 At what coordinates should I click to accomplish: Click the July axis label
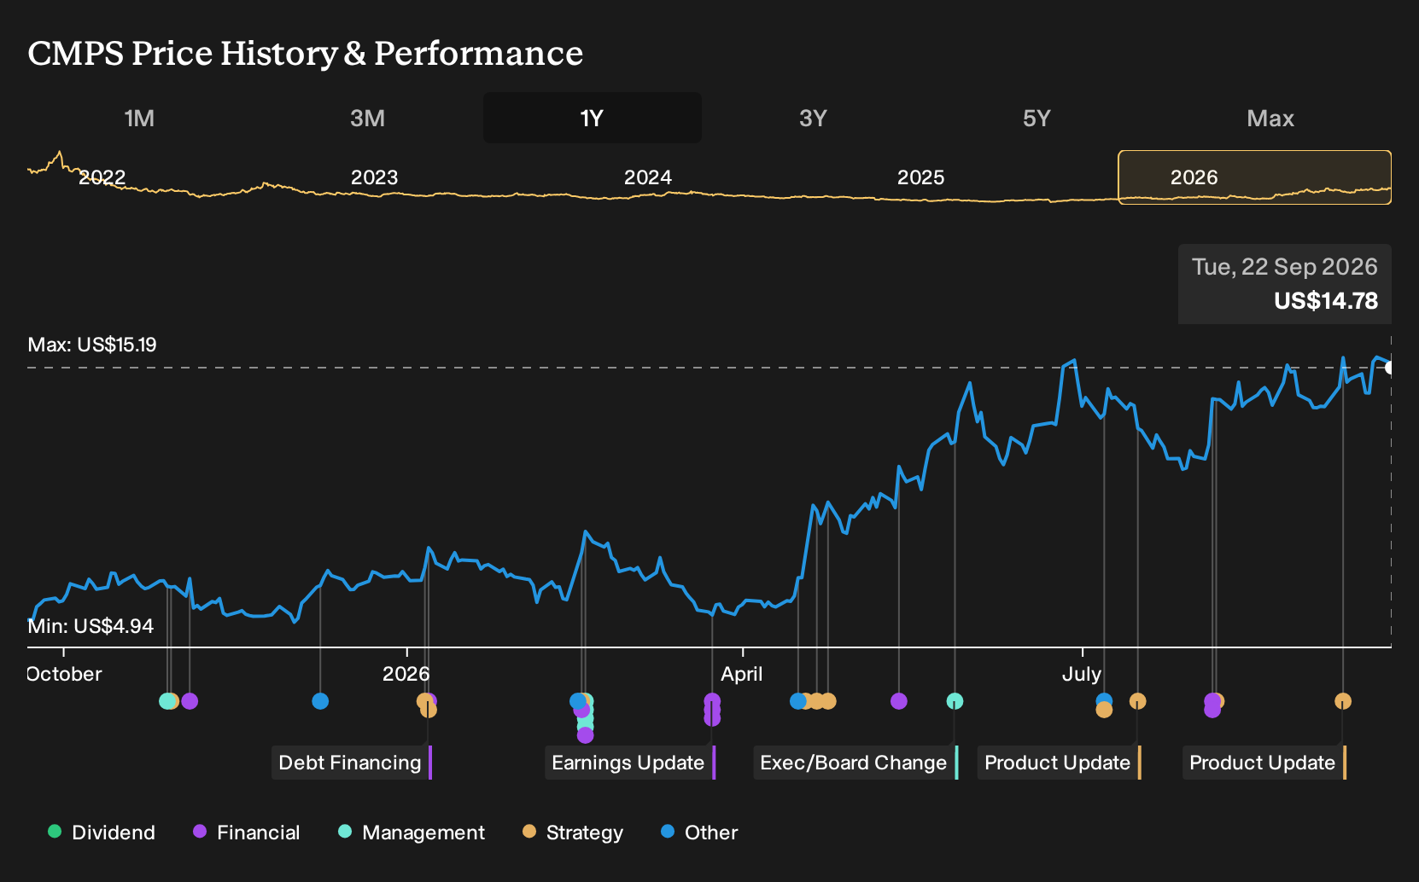point(1081,674)
